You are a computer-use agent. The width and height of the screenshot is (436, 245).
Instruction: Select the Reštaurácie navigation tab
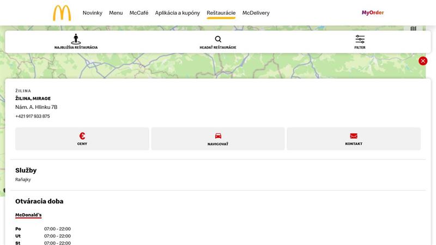[221, 13]
